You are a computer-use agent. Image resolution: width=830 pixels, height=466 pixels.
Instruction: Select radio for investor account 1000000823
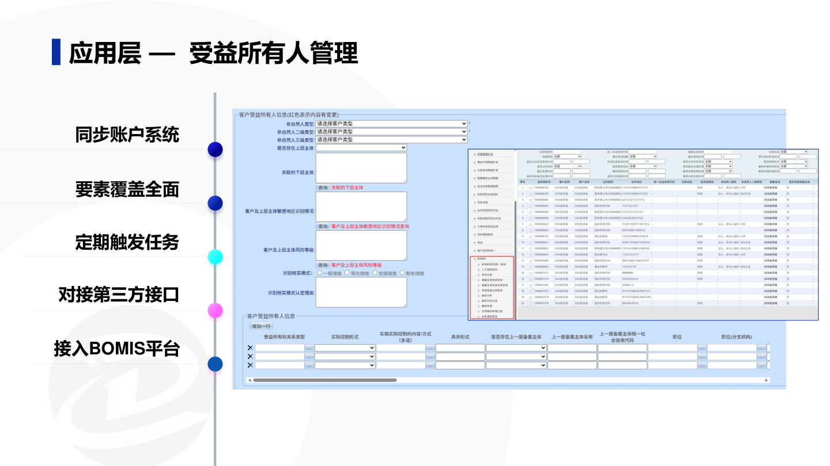(530, 224)
